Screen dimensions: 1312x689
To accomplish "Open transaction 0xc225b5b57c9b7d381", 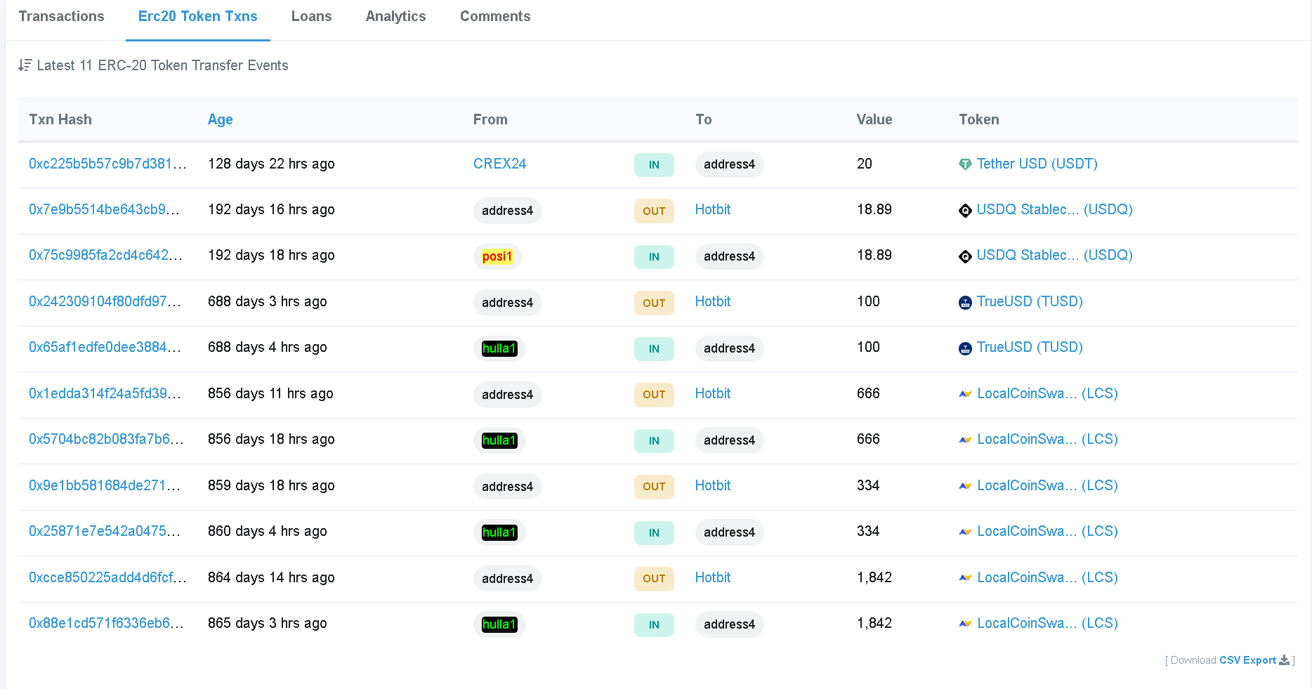I will pos(107,164).
